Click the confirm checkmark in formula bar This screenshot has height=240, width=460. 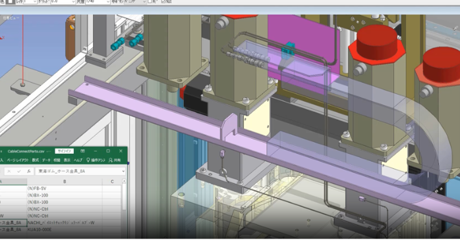pos(18,171)
